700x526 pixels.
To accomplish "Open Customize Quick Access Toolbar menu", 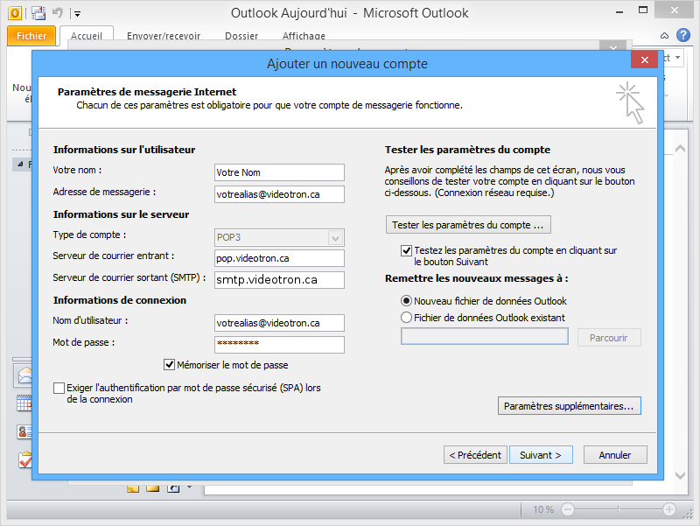I will pos(77,12).
